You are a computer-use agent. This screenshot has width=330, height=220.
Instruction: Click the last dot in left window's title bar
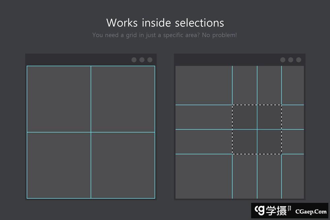150,60
